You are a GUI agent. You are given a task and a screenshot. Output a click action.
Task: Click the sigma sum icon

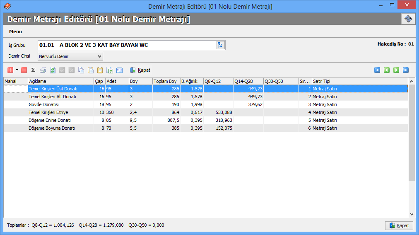pos(33,70)
